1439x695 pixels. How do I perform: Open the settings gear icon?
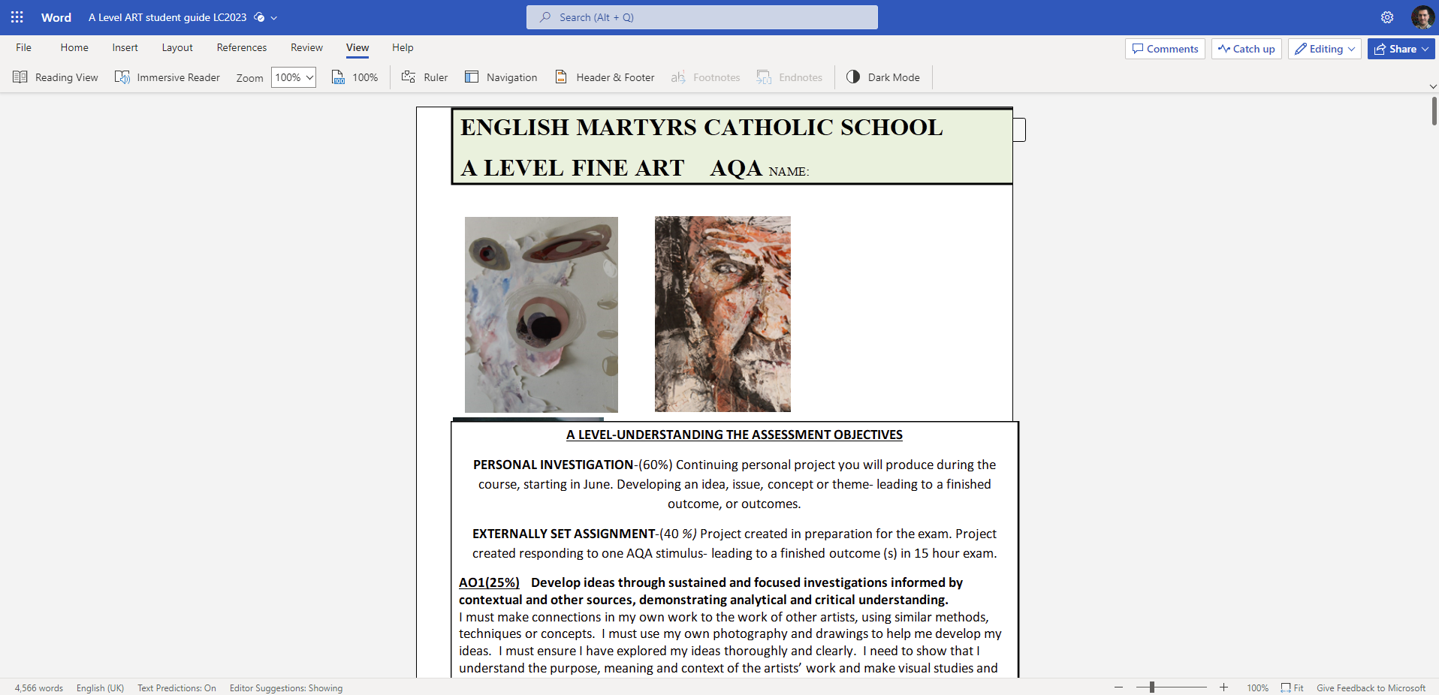pyautogui.click(x=1386, y=17)
